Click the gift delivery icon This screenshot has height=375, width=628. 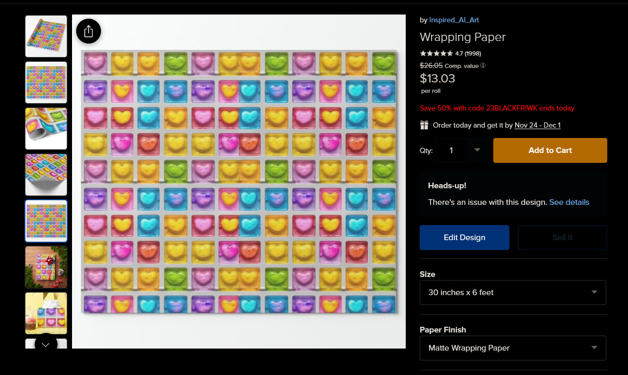pyautogui.click(x=424, y=125)
